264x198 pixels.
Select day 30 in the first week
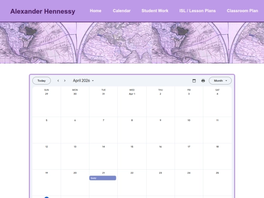coord(75,94)
